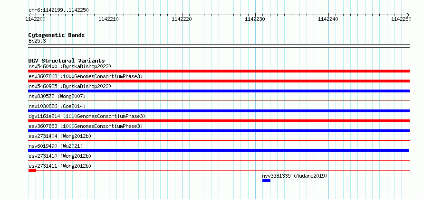Select the red bar under dgv1161e214
The image size is (423, 199).
pos(219,121)
